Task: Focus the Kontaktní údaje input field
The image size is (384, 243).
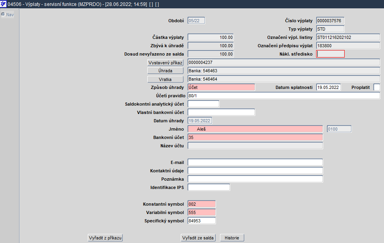Action: pos(255,170)
